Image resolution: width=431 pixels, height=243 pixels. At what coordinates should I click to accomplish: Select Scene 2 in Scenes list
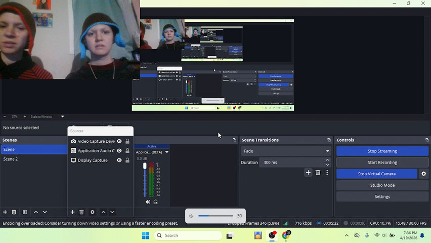34,159
